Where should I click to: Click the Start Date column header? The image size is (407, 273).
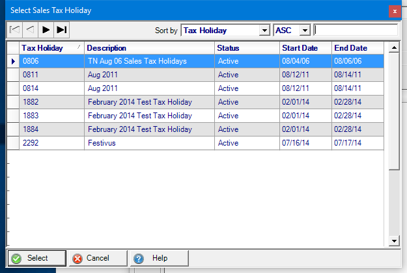[305, 48]
